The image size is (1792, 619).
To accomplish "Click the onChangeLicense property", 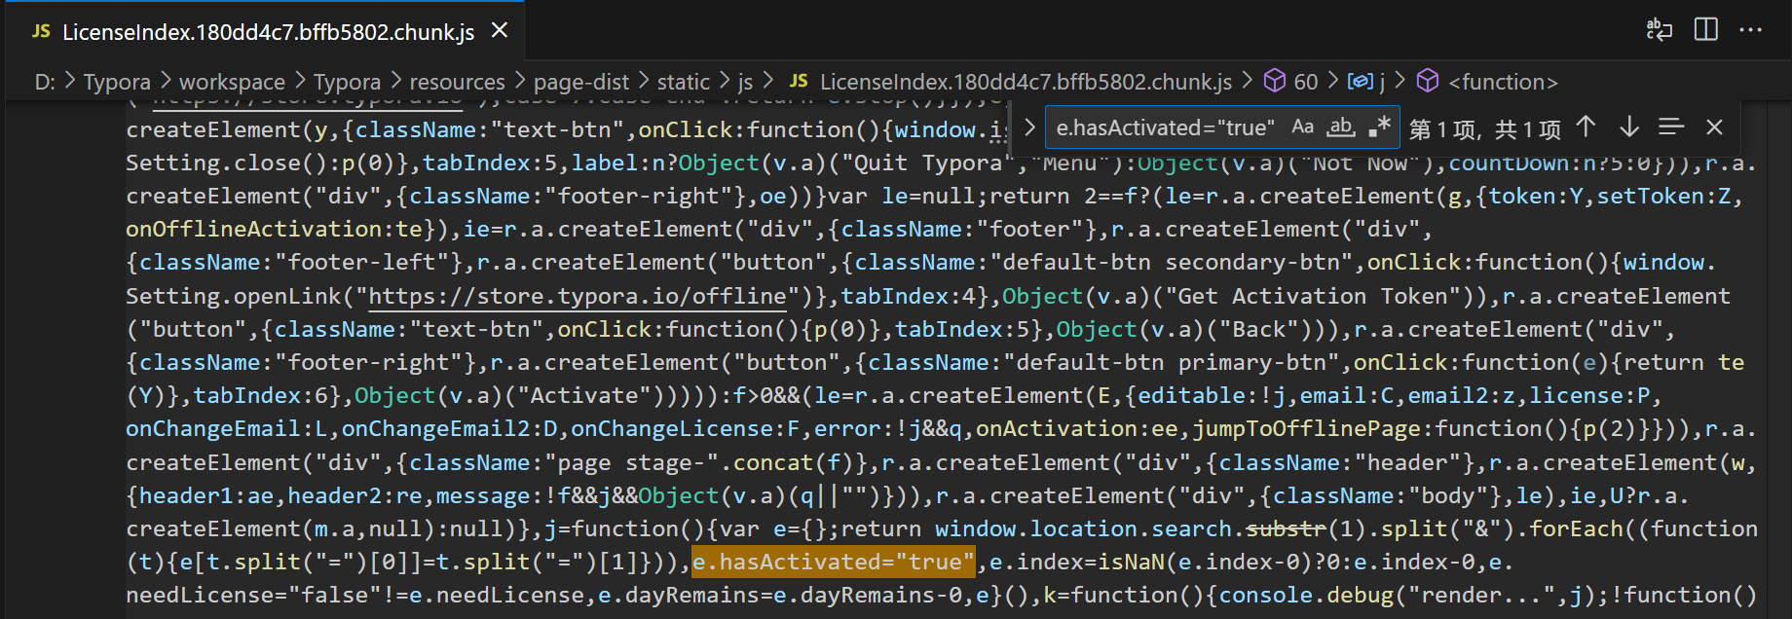I will tap(672, 428).
